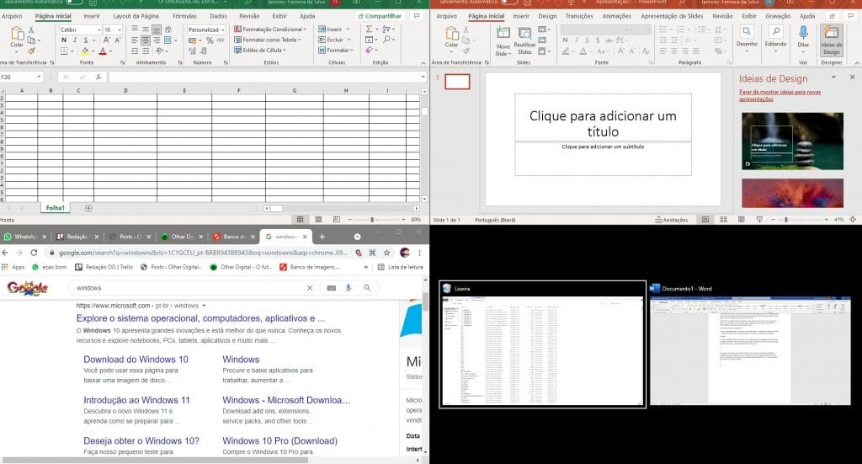Open the Fórmulas tab in Excel

pyautogui.click(x=184, y=16)
